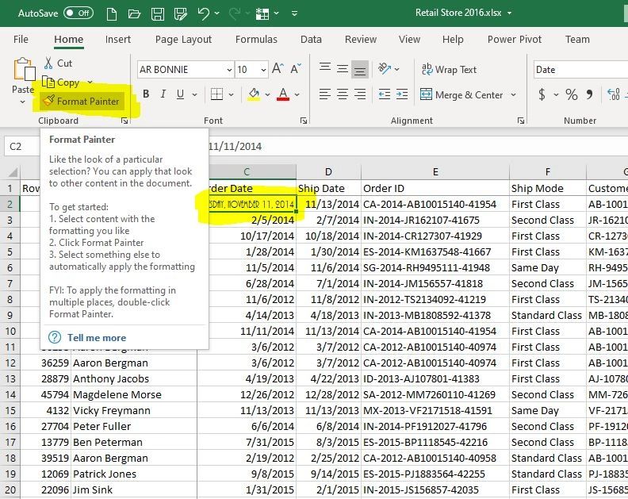628x499 pixels.
Task: Switch to the View tab
Action: 409,40
